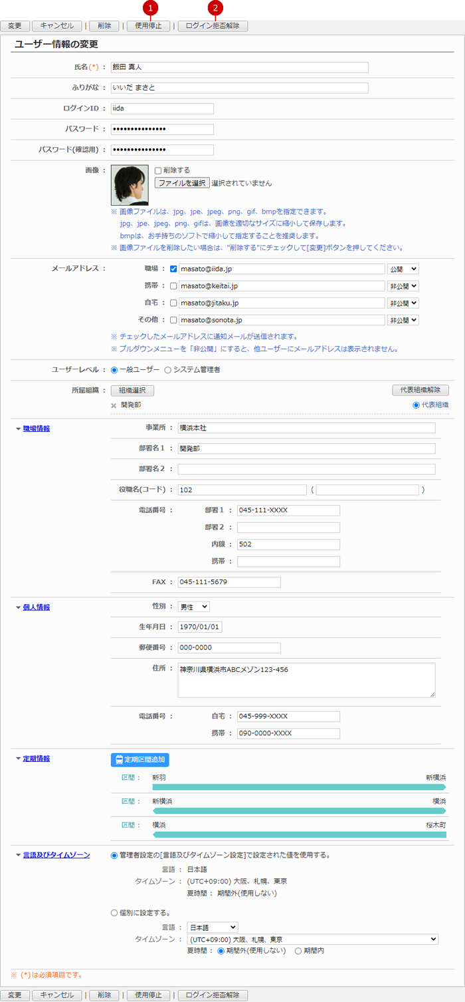This screenshot has height=1002, width=465.
Task: Click the bottom 削除 button
Action: coord(104,995)
